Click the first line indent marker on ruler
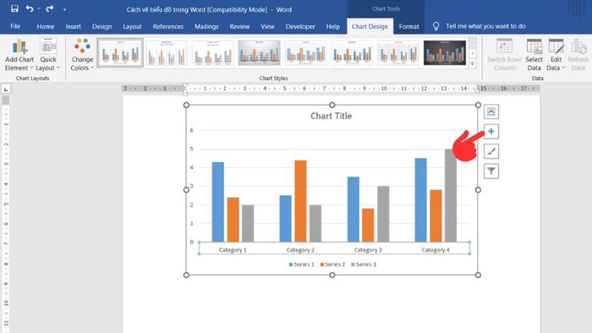Screen dimensions: 592x333 click(185, 86)
